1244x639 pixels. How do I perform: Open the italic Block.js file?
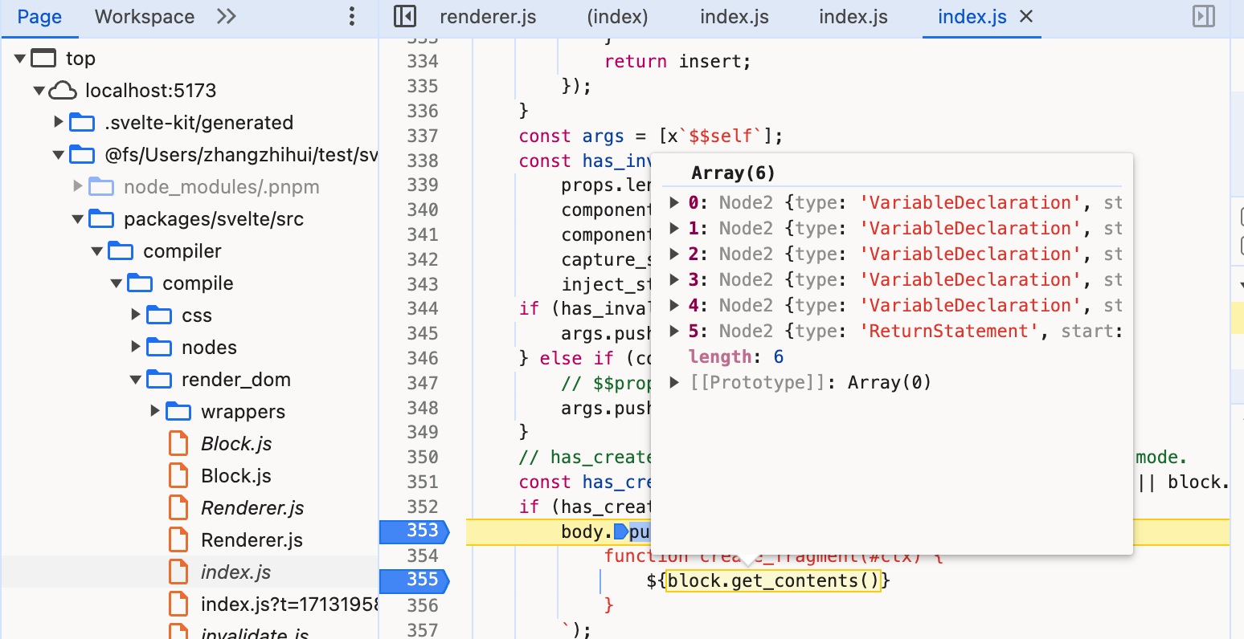[235, 444]
